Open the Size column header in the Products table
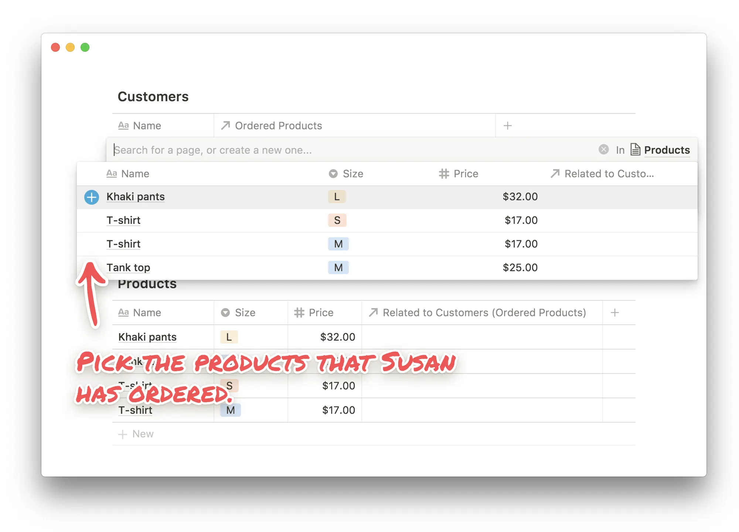The image size is (739, 532). [x=245, y=313]
